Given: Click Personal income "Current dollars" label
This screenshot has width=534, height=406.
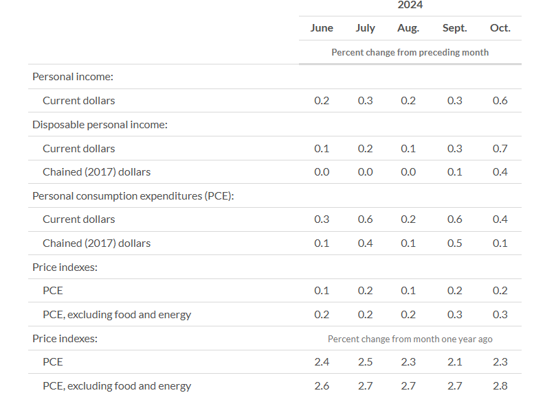Looking at the screenshot, I should pyautogui.click(x=78, y=101).
